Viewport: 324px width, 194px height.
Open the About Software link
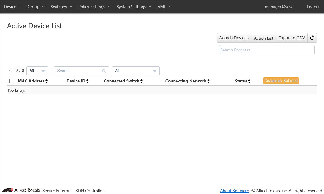(x=234, y=191)
